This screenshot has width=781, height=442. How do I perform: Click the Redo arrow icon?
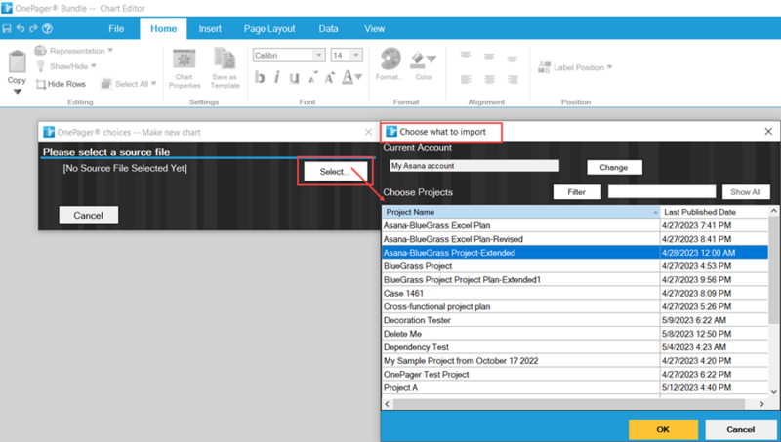click(33, 28)
